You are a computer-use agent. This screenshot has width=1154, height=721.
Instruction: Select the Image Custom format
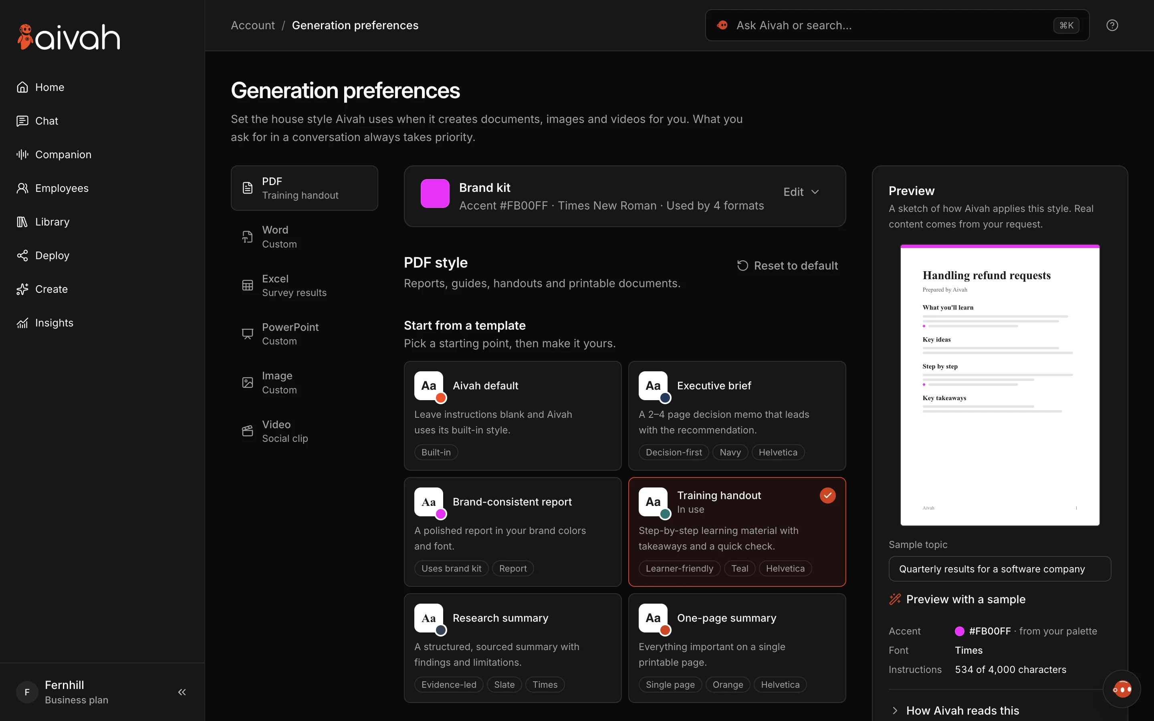tap(304, 383)
